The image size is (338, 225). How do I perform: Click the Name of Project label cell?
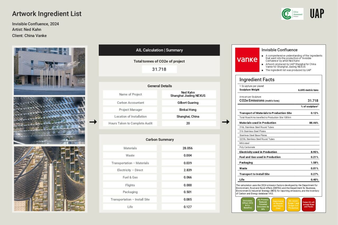click(x=130, y=94)
